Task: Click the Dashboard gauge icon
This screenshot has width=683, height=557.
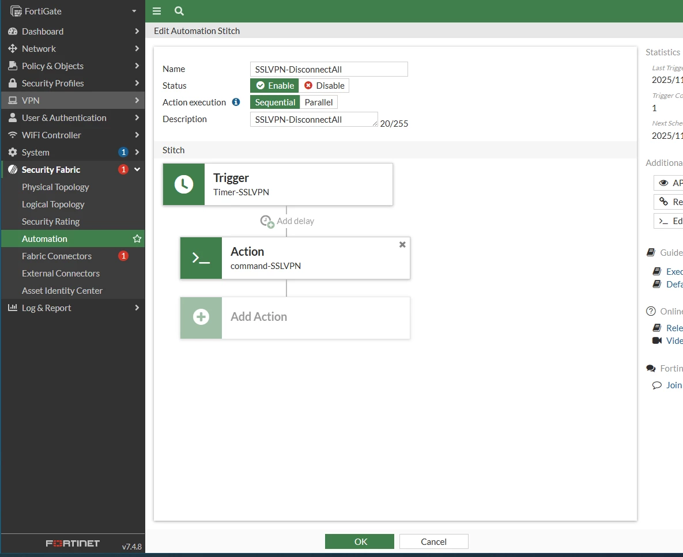Action: (13, 31)
